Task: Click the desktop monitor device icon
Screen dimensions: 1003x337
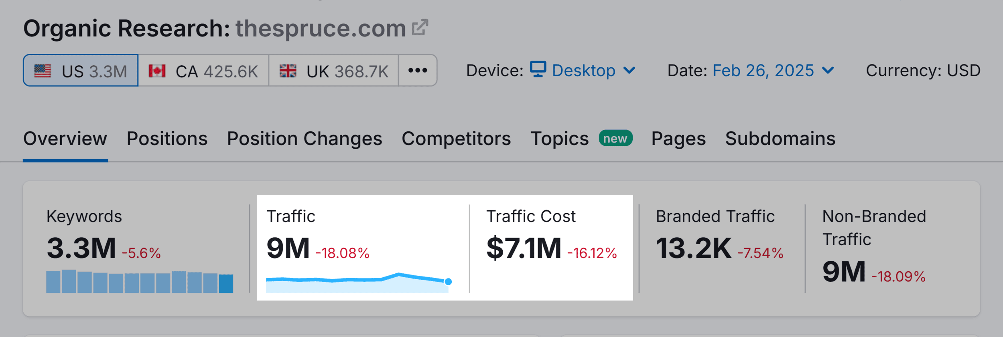Action: click(x=538, y=69)
